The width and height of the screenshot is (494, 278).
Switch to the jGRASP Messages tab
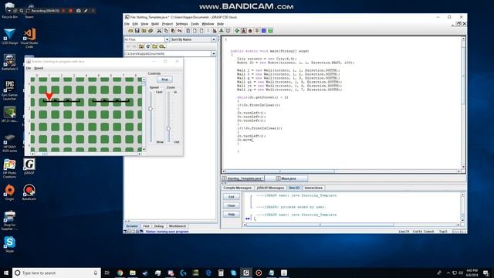click(x=270, y=188)
